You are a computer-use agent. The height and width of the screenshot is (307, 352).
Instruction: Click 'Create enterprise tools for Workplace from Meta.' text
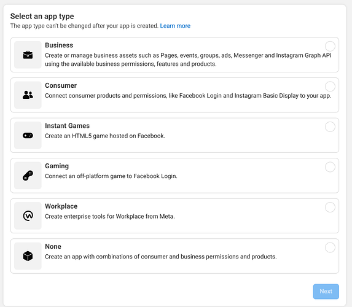tap(110, 216)
